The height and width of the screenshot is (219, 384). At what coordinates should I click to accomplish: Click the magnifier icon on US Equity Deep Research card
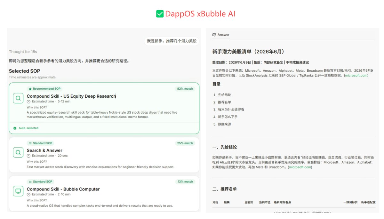pos(18,98)
